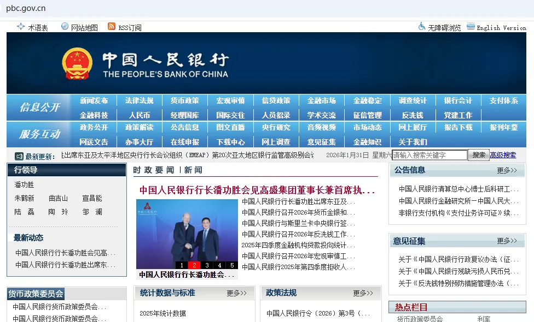Viewport: 534px width, 322px height.
Task: Click 更多>> in 意见征集 panel
Action: tap(507, 241)
